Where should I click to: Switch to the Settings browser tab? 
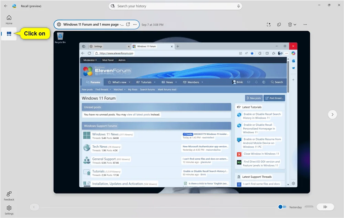(109, 46)
